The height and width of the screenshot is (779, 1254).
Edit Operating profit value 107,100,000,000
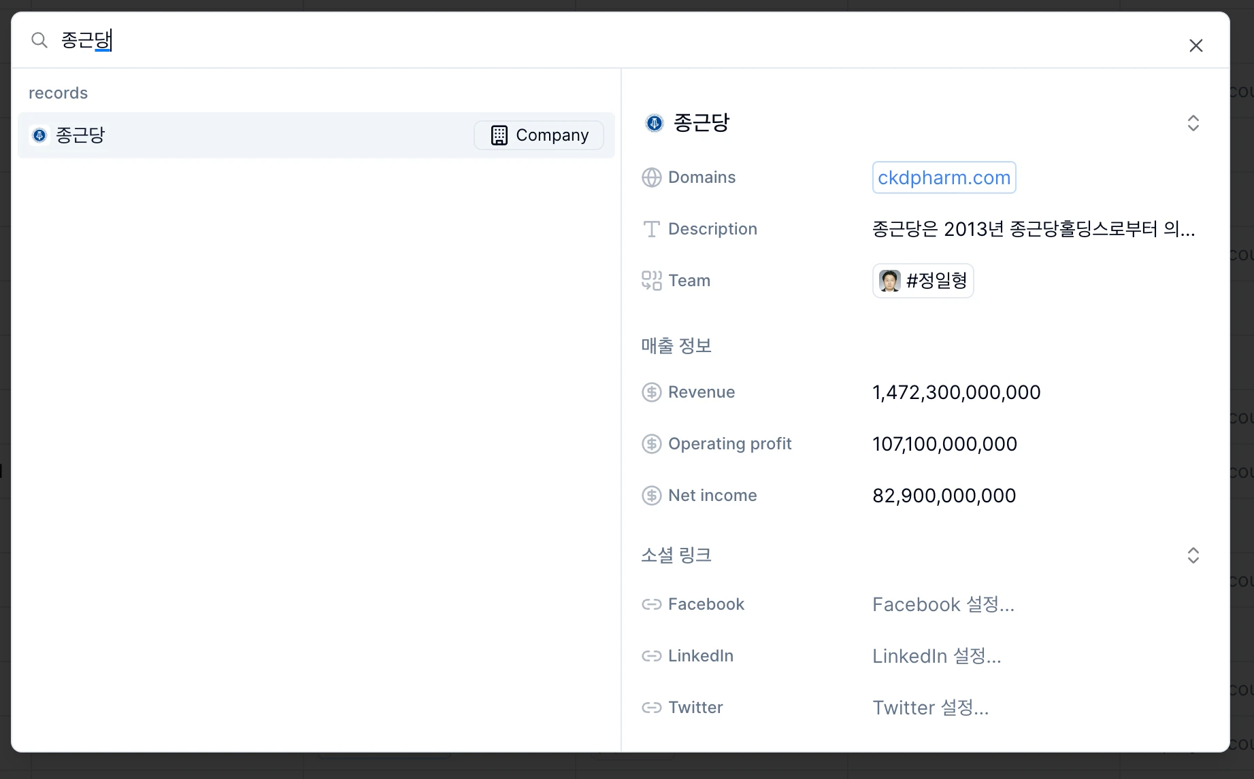click(x=944, y=444)
